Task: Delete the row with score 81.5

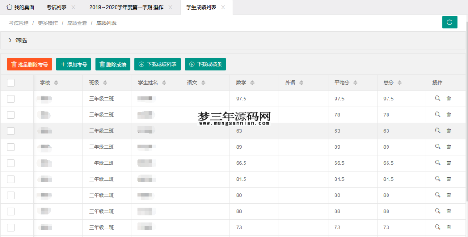Action: tap(449, 179)
